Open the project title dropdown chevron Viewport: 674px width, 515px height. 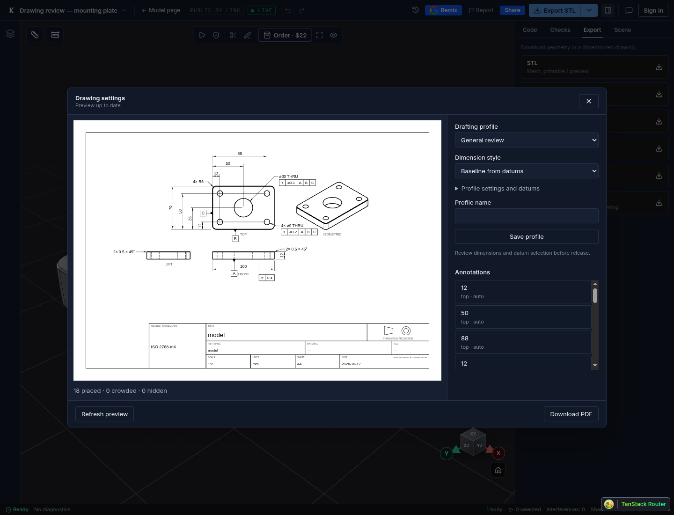125,10
